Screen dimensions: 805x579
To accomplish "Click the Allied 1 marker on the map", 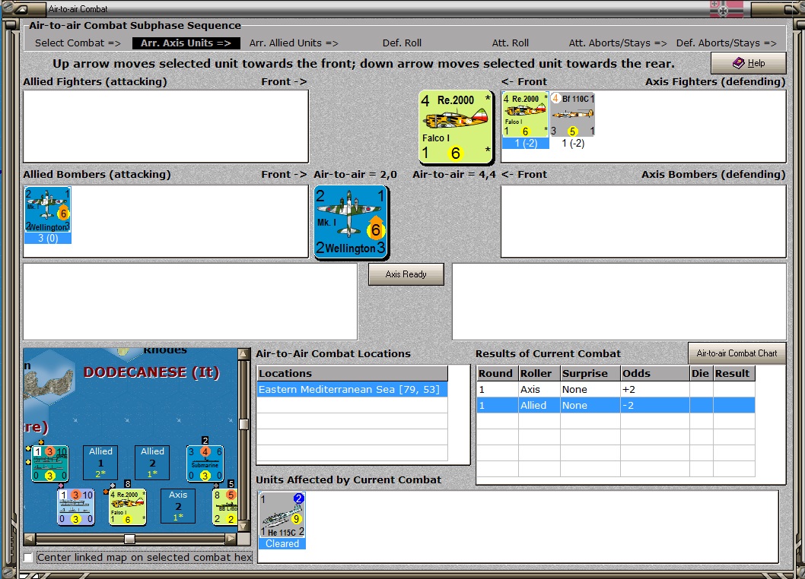I will pos(100,463).
